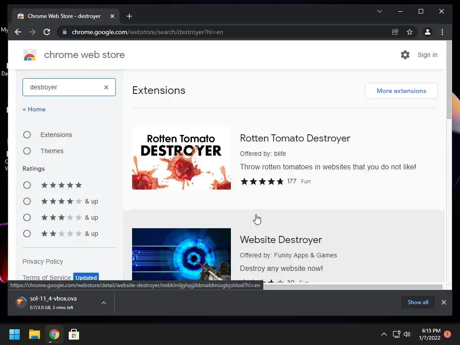Click the 177 ratings count
Image resolution: width=460 pixels, height=345 pixels.
(292, 181)
